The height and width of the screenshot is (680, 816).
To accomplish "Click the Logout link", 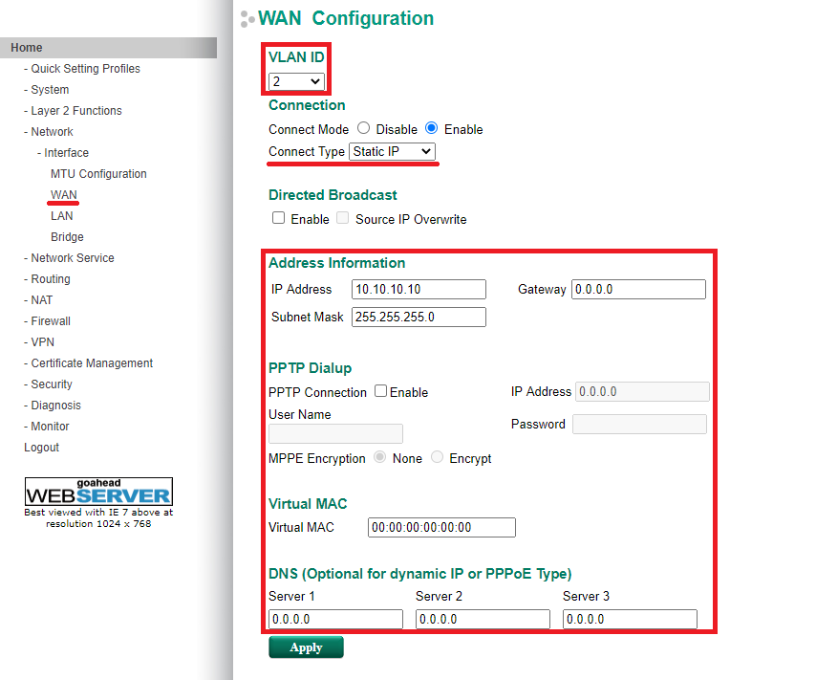I will tap(41, 448).
